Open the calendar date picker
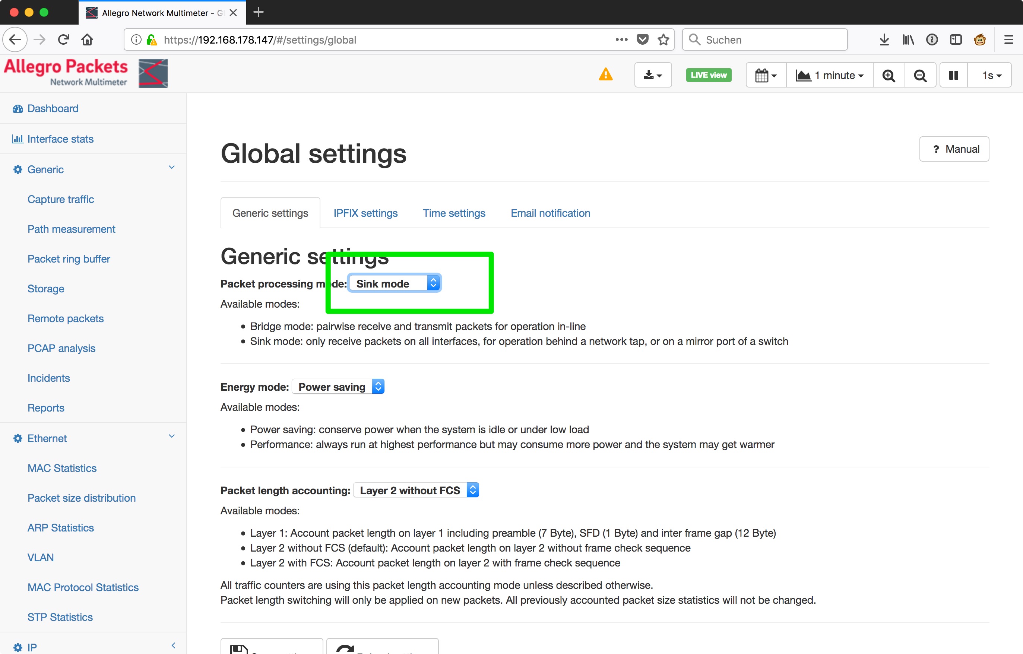The height and width of the screenshot is (654, 1023). pos(765,75)
